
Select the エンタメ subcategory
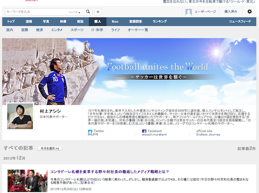coord(57,30)
